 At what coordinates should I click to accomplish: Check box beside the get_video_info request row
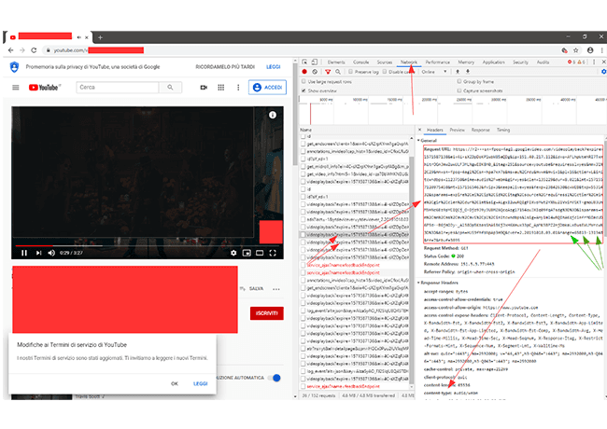pyautogui.click(x=303, y=173)
